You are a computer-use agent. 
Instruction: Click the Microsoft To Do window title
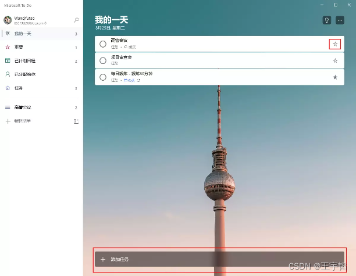17,5
